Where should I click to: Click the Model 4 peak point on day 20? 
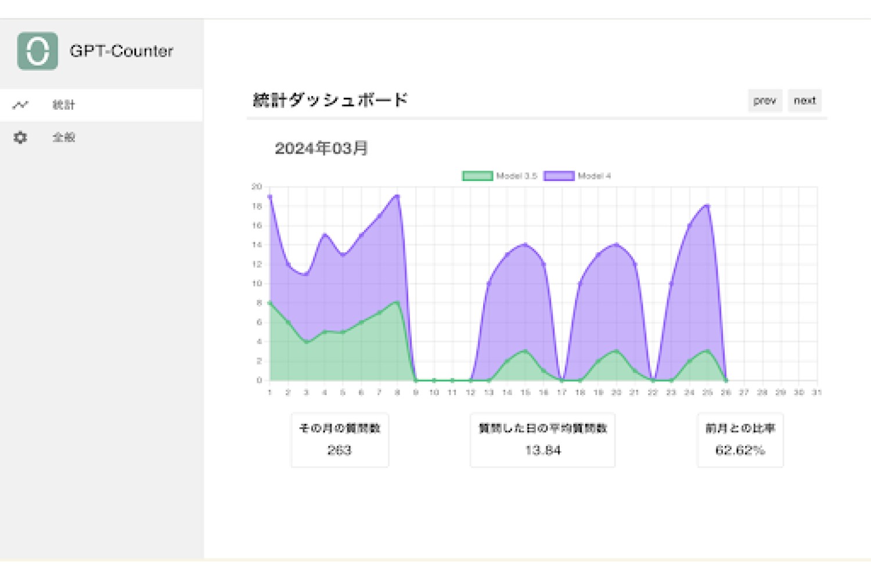coord(616,245)
